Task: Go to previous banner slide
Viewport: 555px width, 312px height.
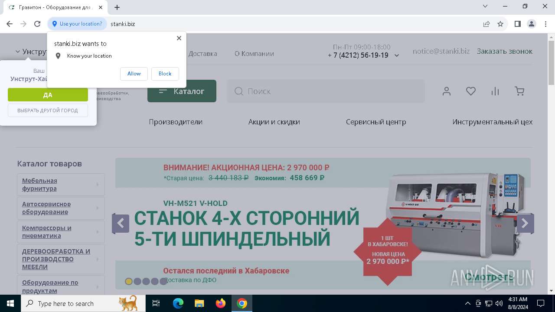Action: 121,224
